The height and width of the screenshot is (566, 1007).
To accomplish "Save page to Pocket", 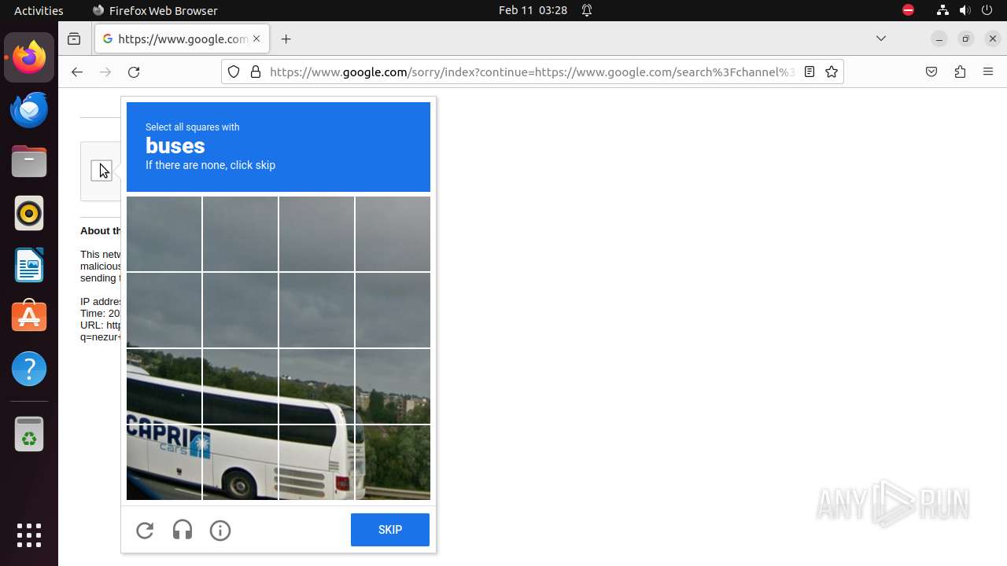I will 931,72.
